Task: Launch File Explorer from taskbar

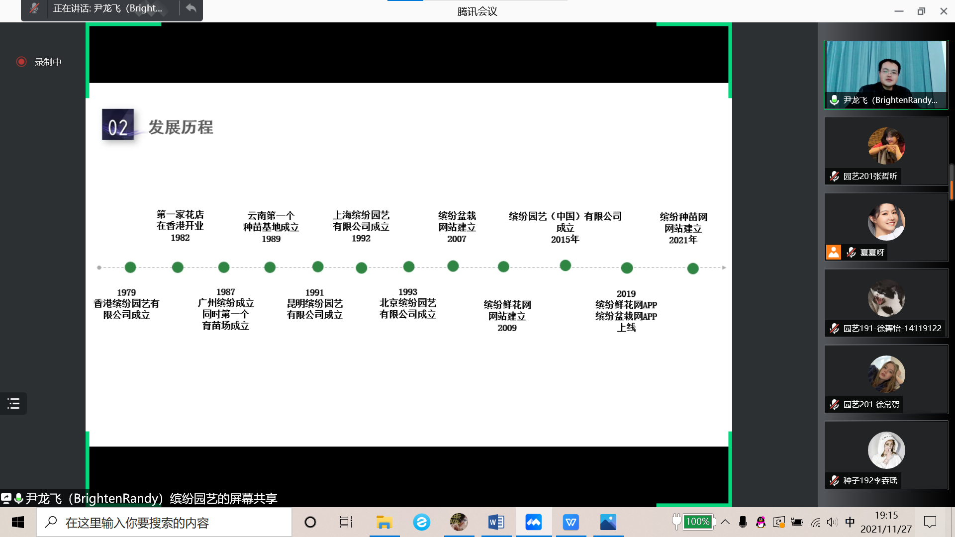Action: click(x=384, y=522)
